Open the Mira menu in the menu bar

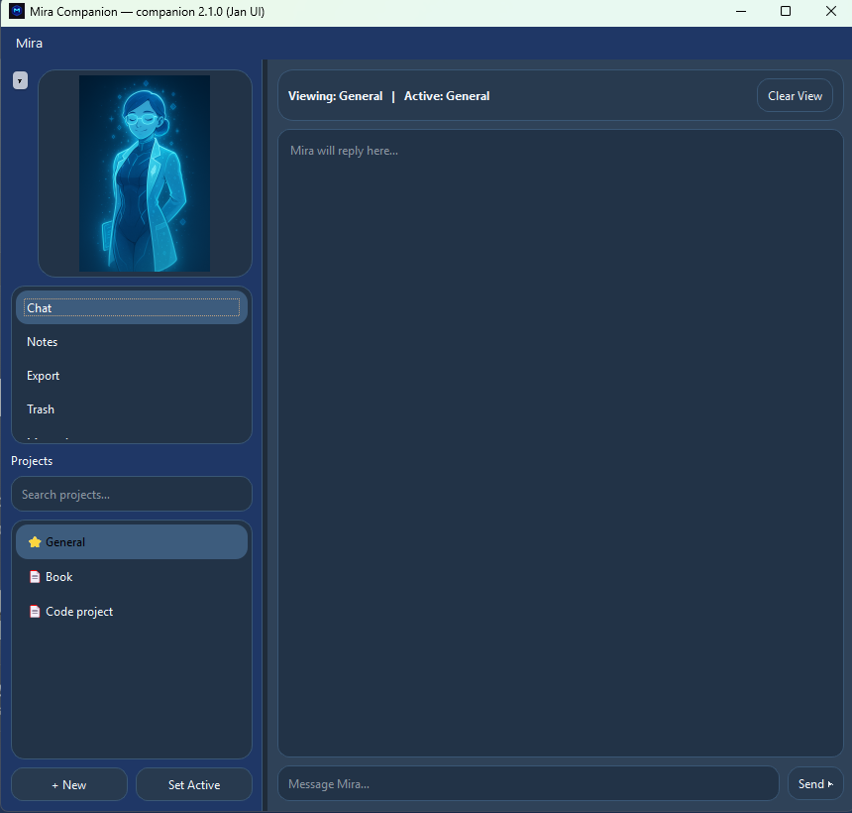29,44
